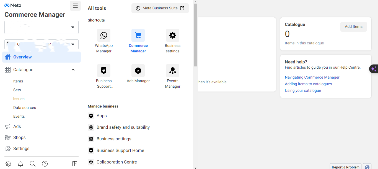The image size is (378, 169).
Task: Select Data sources in the sidebar
Action: (x=25, y=108)
